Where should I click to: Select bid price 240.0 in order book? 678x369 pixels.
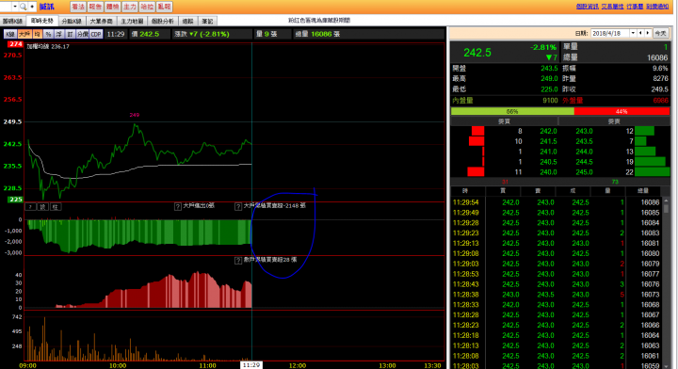548,172
